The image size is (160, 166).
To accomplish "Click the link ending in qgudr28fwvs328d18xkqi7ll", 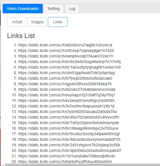I will pyautogui.click(x=65, y=84).
